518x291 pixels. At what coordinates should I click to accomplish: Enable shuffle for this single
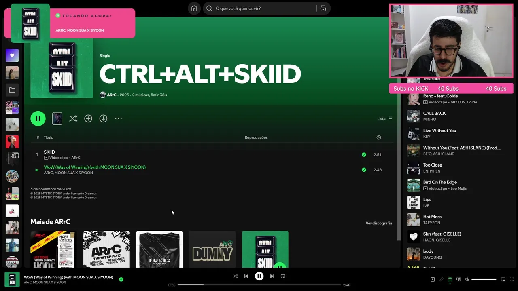[73, 118]
